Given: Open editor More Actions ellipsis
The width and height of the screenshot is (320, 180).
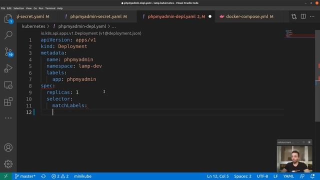Looking at the screenshot, I should 312,16.
